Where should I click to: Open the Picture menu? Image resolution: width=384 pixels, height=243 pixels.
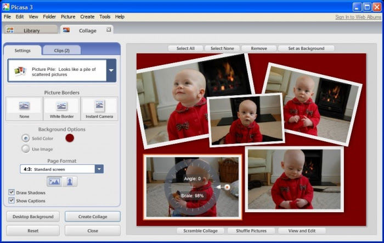(68, 17)
